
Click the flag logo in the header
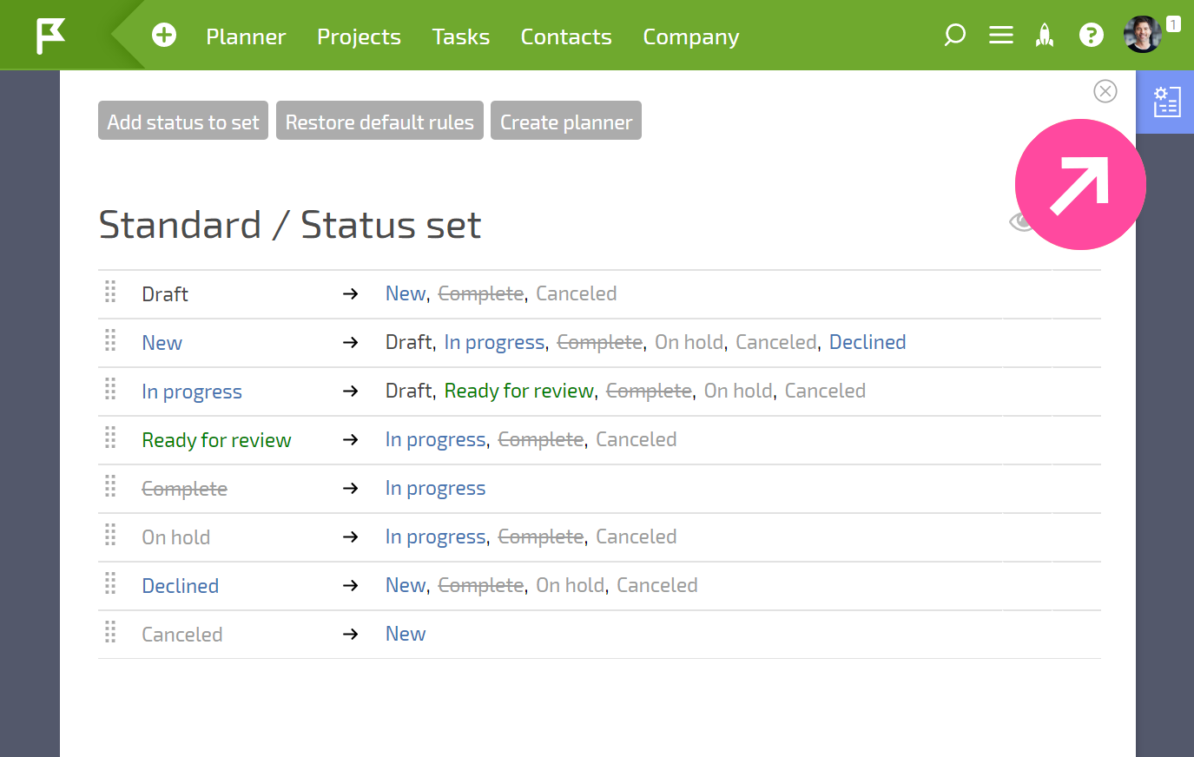pos(50,36)
